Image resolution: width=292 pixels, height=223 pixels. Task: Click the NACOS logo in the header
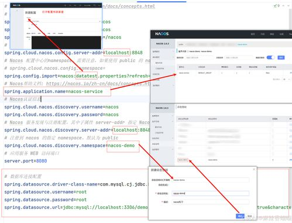(162, 34)
